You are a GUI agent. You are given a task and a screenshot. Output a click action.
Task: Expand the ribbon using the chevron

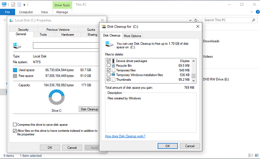pos(252,12)
